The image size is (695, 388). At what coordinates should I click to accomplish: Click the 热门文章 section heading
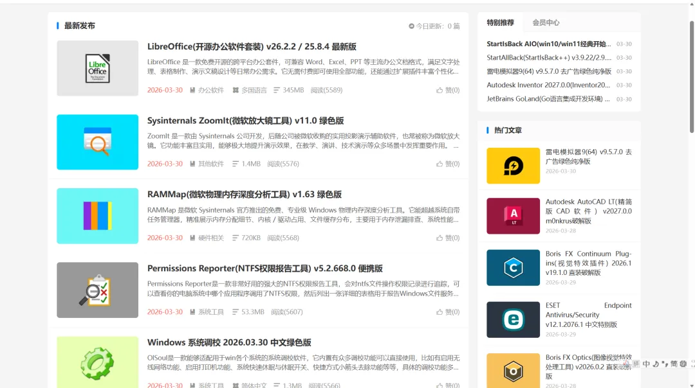pos(508,130)
